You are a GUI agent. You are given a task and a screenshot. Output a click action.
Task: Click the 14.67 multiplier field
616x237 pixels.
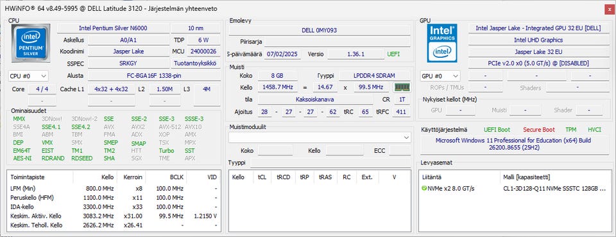coord(325,87)
